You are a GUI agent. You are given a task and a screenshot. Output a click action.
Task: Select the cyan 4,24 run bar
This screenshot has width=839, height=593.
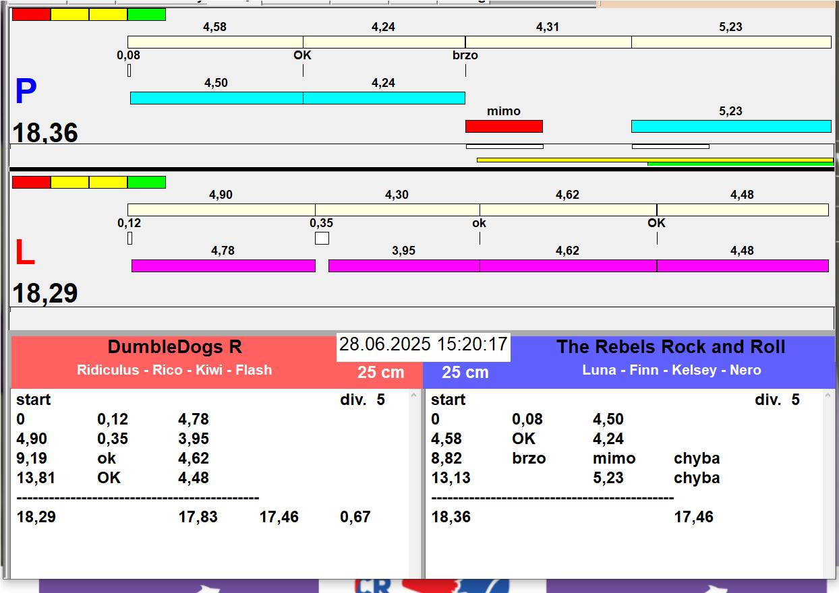[x=384, y=98]
